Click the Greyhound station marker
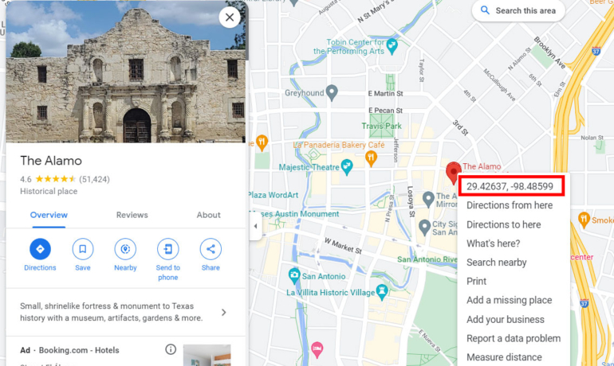The height and width of the screenshot is (366, 614). (332, 92)
